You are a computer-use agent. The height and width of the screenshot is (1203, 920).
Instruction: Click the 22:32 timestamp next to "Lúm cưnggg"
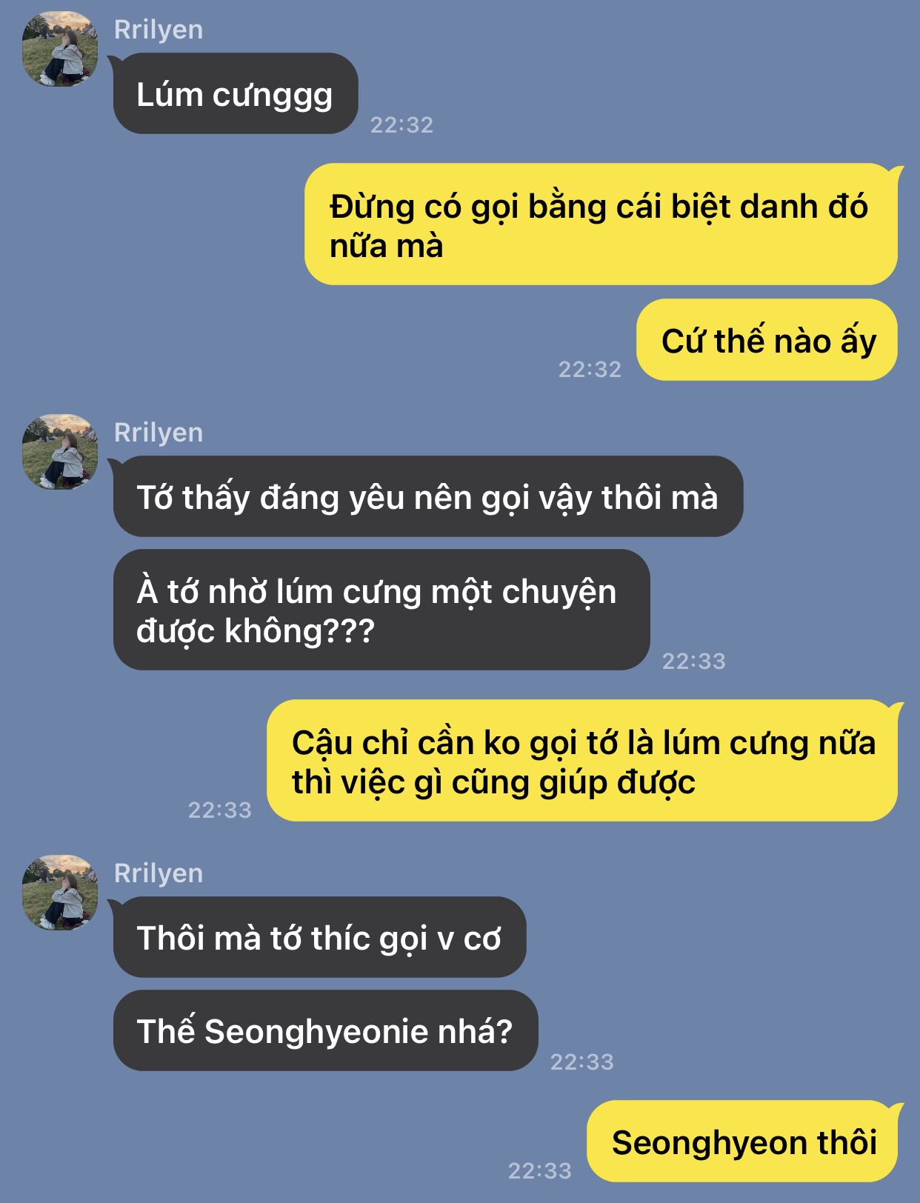(x=401, y=124)
